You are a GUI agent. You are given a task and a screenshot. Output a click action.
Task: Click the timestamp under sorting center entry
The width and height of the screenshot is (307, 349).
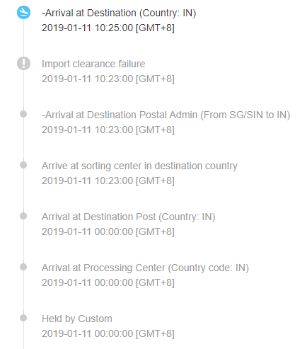click(x=108, y=181)
